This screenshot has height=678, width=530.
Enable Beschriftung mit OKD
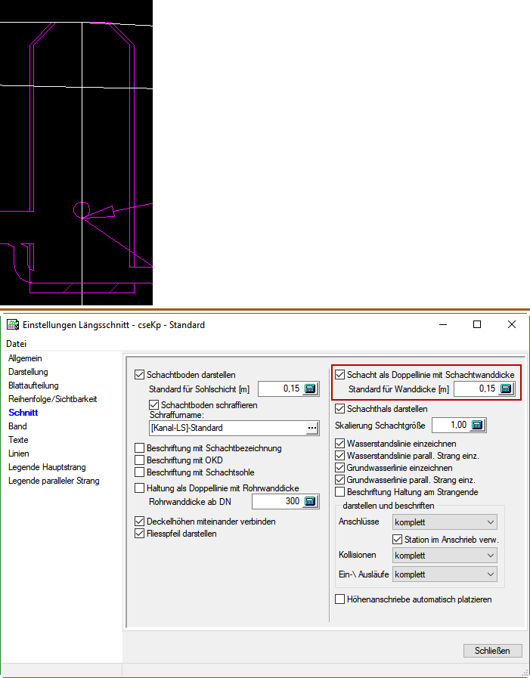point(139,460)
